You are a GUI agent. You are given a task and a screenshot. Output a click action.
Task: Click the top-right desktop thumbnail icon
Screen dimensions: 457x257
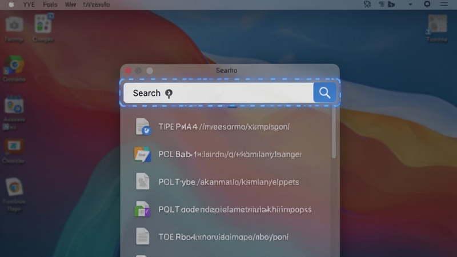coord(437,24)
